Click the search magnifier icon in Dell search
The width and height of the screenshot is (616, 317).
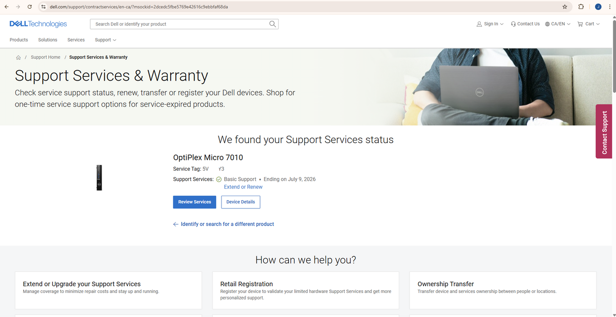(x=272, y=24)
